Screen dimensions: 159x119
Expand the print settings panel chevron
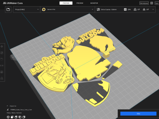click(x=153, y=10)
